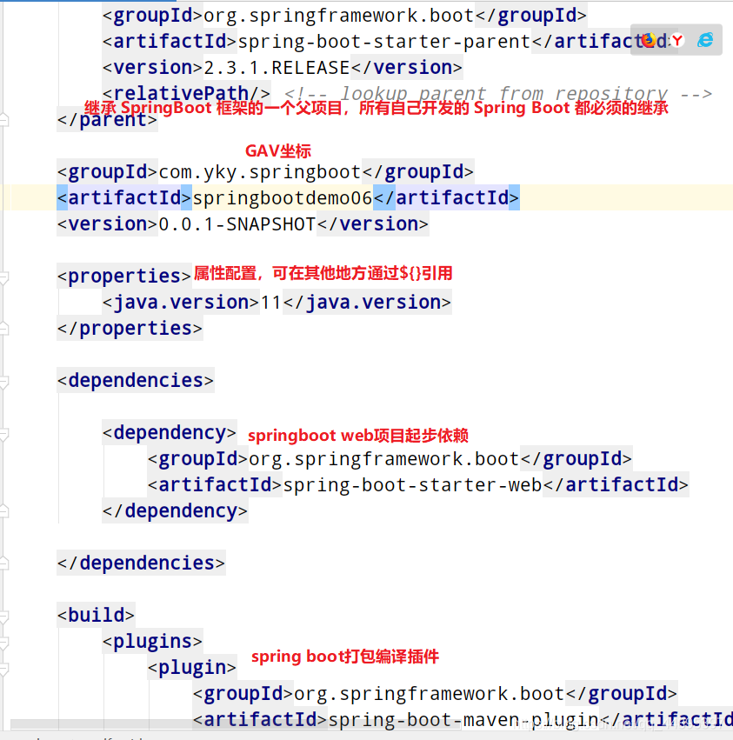This screenshot has height=740, width=733.
Task: Click the horizontal scrollbar thumb at bottom
Action: tap(236, 724)
